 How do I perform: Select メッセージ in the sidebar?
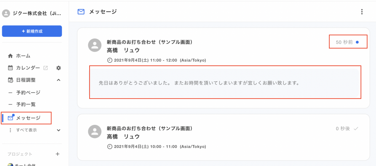(x=28, y=118)
